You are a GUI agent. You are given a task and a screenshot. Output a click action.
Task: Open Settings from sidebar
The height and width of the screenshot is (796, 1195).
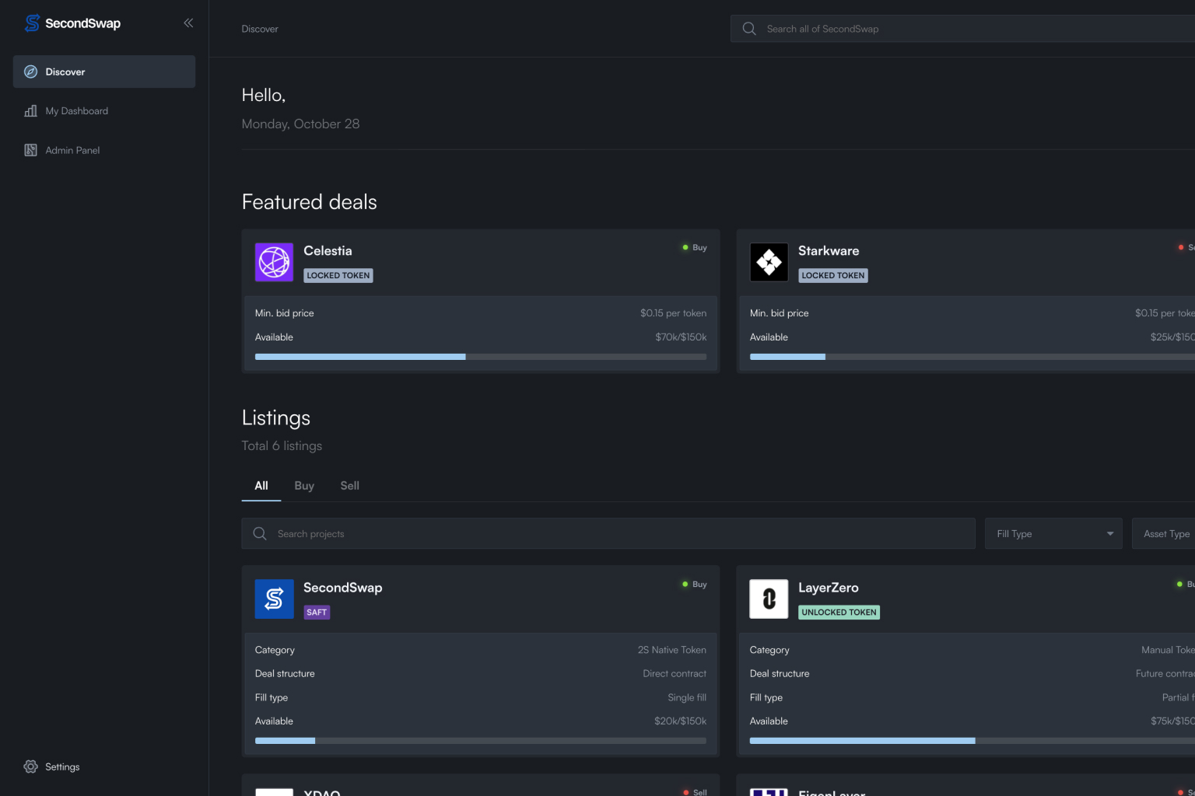point(104,766)
